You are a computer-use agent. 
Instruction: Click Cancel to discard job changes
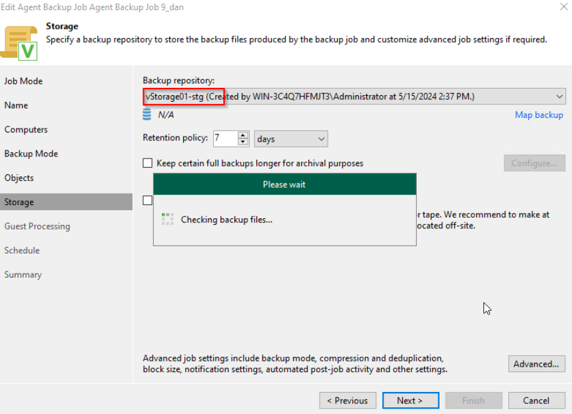[x=536, y=401]
